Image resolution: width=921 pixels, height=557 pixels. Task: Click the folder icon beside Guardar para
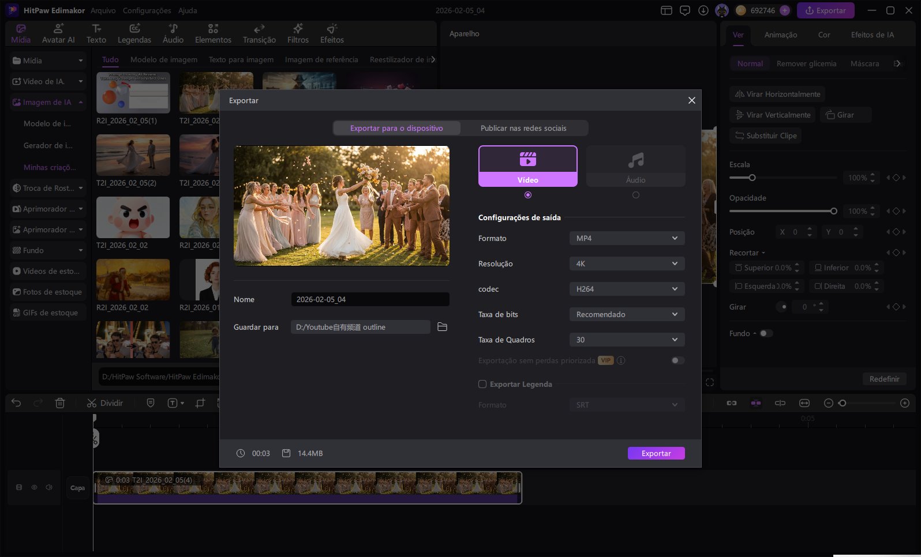(442, 327)
